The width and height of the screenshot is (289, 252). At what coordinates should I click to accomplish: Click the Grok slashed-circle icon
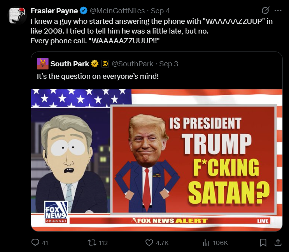pos(265,11)
